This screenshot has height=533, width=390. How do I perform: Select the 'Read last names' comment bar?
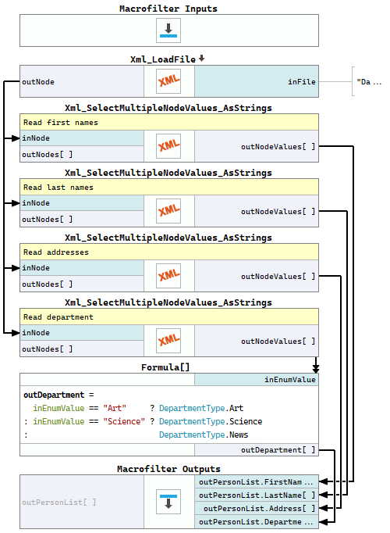tap(169, 188)
